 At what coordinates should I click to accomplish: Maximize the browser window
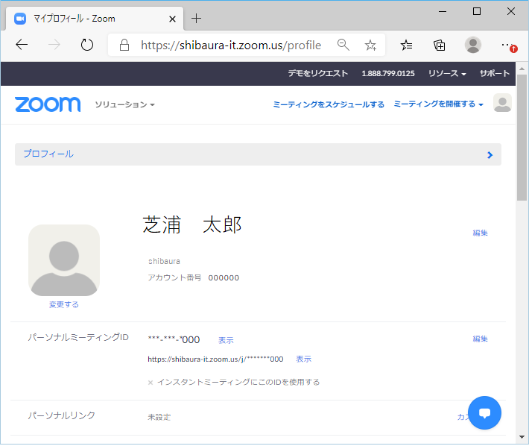(477, 11)
